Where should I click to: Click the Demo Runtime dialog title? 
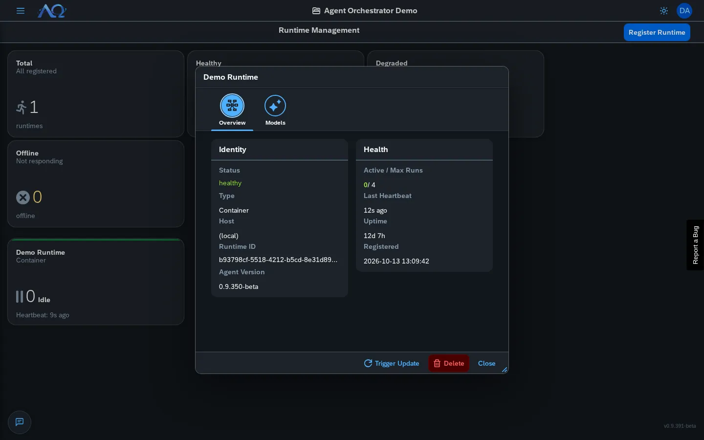[231, 77]
